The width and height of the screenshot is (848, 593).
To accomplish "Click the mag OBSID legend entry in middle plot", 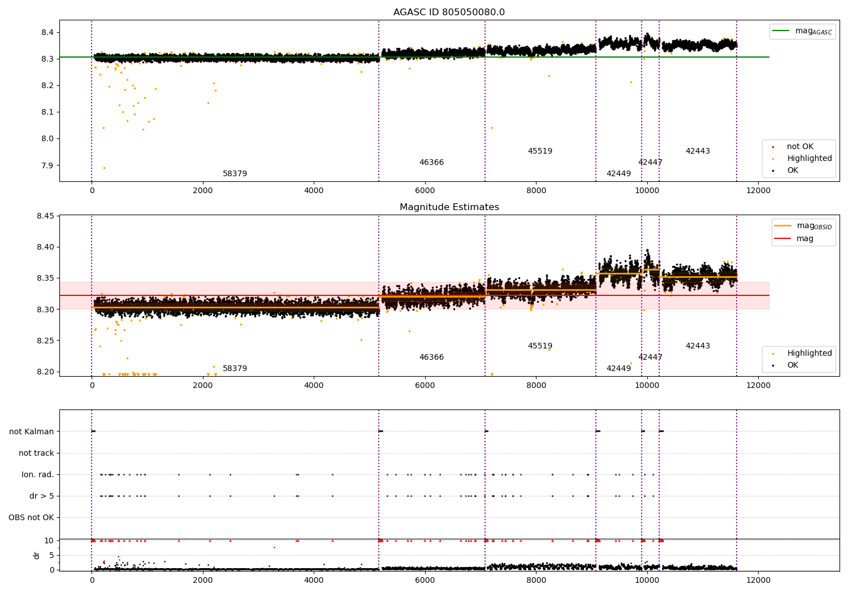I will pos(803,226).
